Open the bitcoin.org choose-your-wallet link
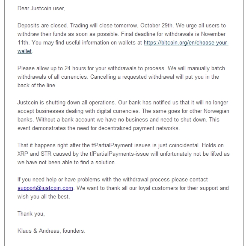The width and height of the screenshot is (249, 246). coord(186,43)
